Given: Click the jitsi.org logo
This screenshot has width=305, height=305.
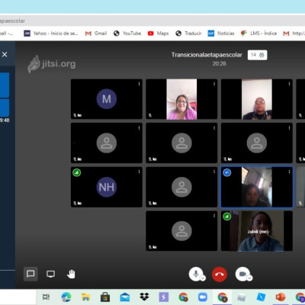Looking at the screenshot, I should 52,64.
